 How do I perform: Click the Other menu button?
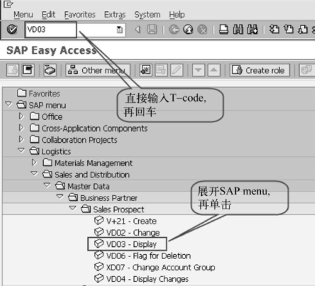click(98, 70)
